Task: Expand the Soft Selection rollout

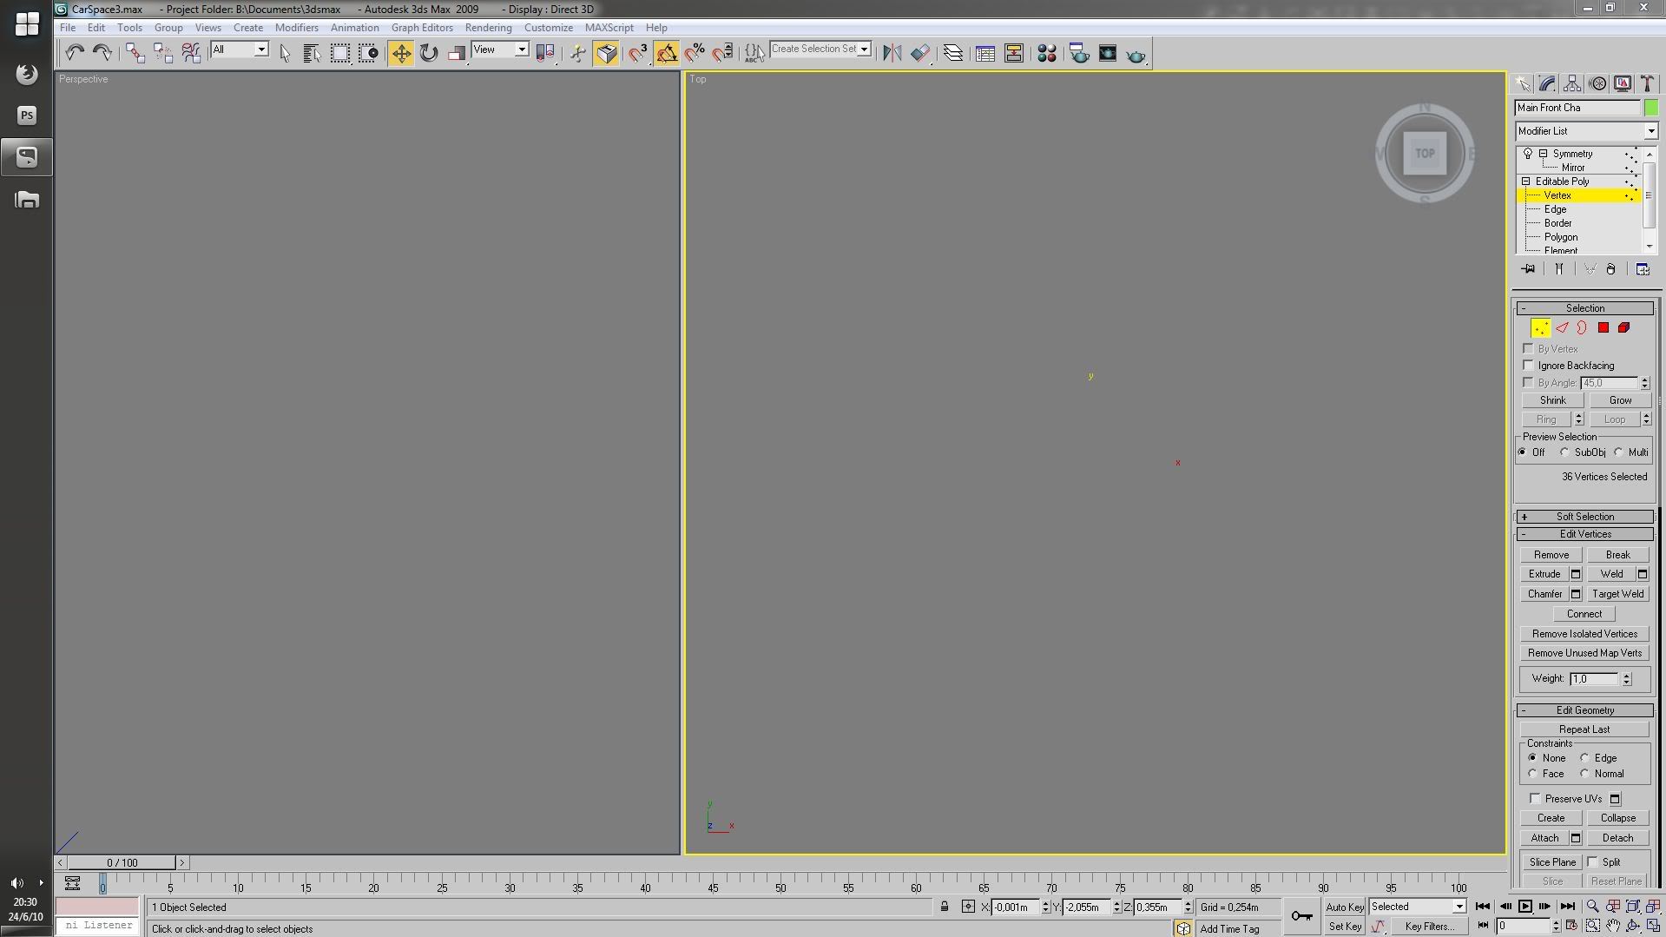Action: coord(1584,517)
